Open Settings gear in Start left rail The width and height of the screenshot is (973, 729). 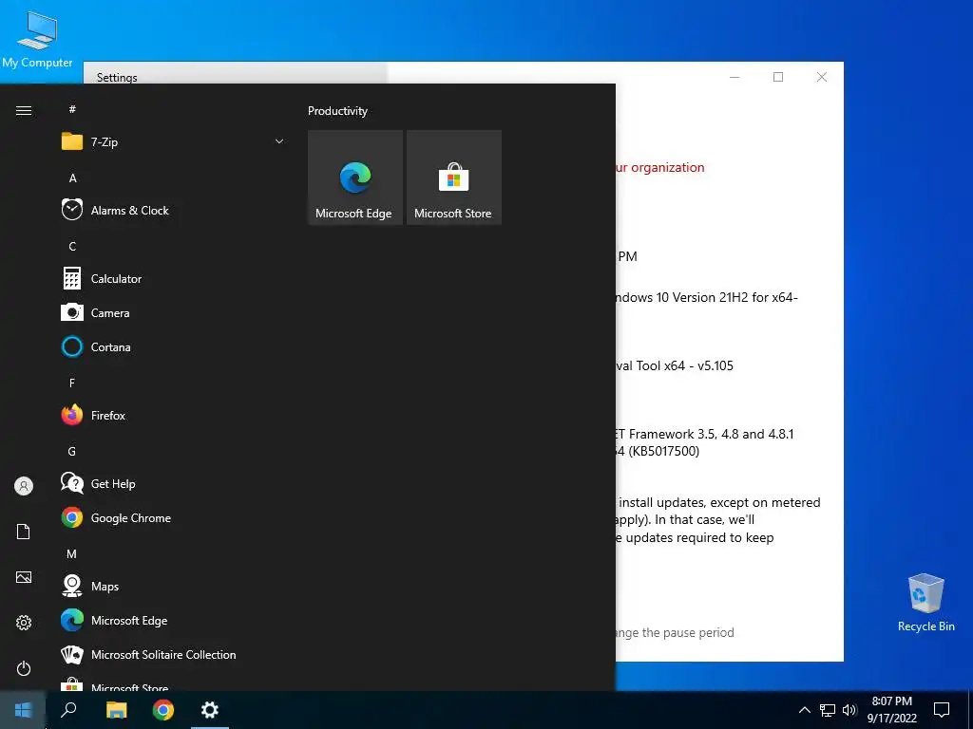[24, 623]
